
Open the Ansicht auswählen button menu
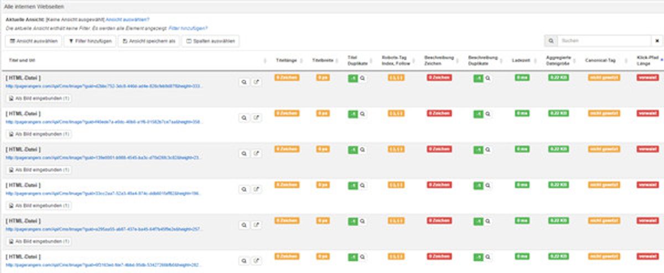(x=33, y=41)
